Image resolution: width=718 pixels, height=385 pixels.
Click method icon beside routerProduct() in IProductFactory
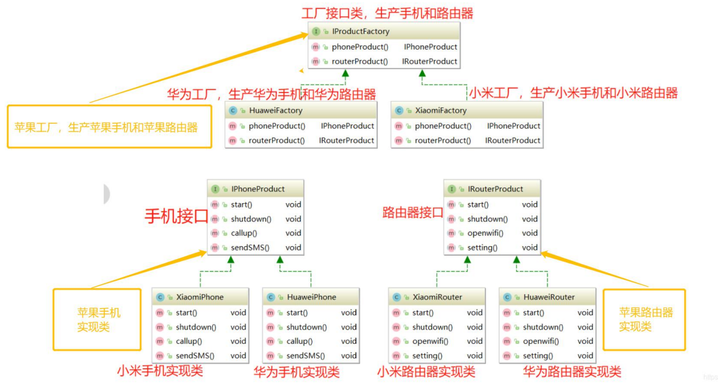coord(315,61)
